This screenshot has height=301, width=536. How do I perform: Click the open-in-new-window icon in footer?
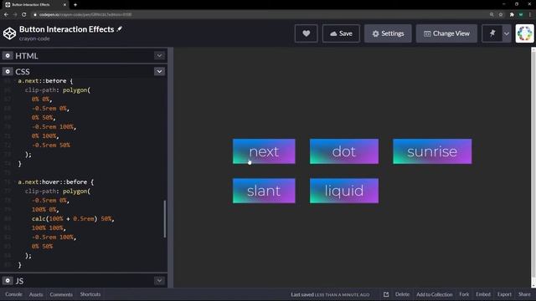(386, 294)
